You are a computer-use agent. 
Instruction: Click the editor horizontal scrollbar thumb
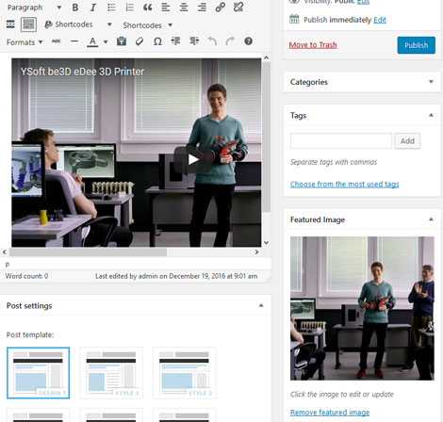(88, 252)
